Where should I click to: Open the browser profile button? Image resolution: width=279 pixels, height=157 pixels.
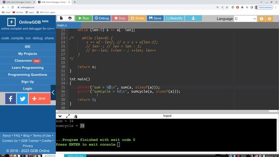(264, 7)
